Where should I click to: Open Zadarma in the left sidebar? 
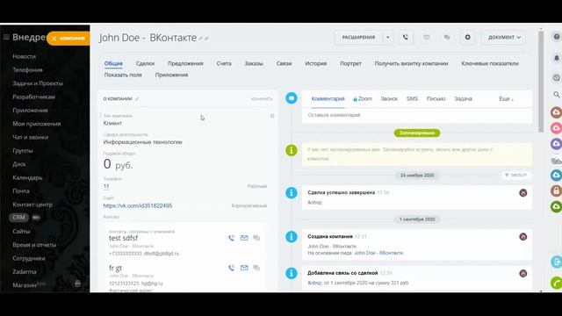tap(25, 271)
